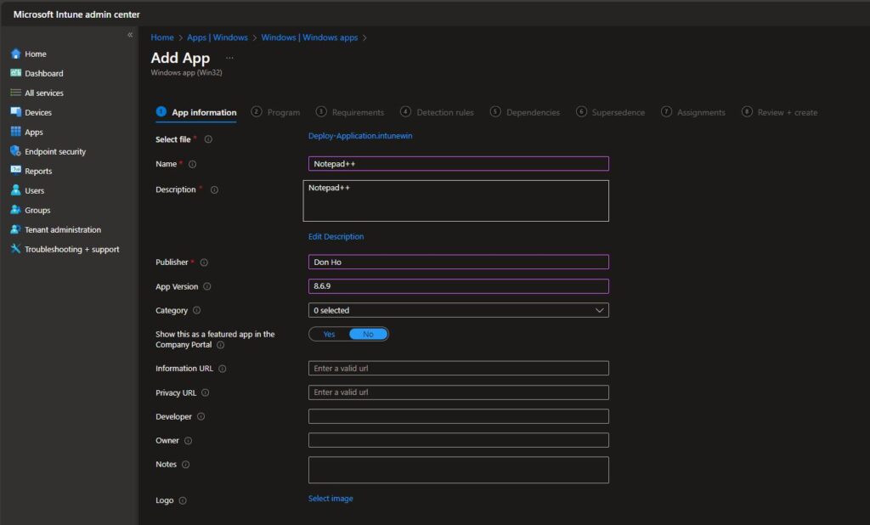Screen dimensions: 870x525
Task: Show info tooltip for Owner
Action: coord(188,441)
